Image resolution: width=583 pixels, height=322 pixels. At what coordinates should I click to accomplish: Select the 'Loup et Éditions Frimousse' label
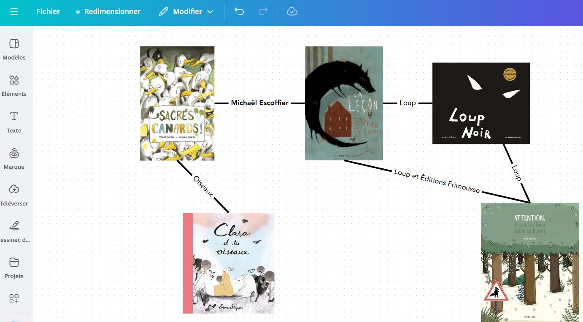tap(437, 181)
